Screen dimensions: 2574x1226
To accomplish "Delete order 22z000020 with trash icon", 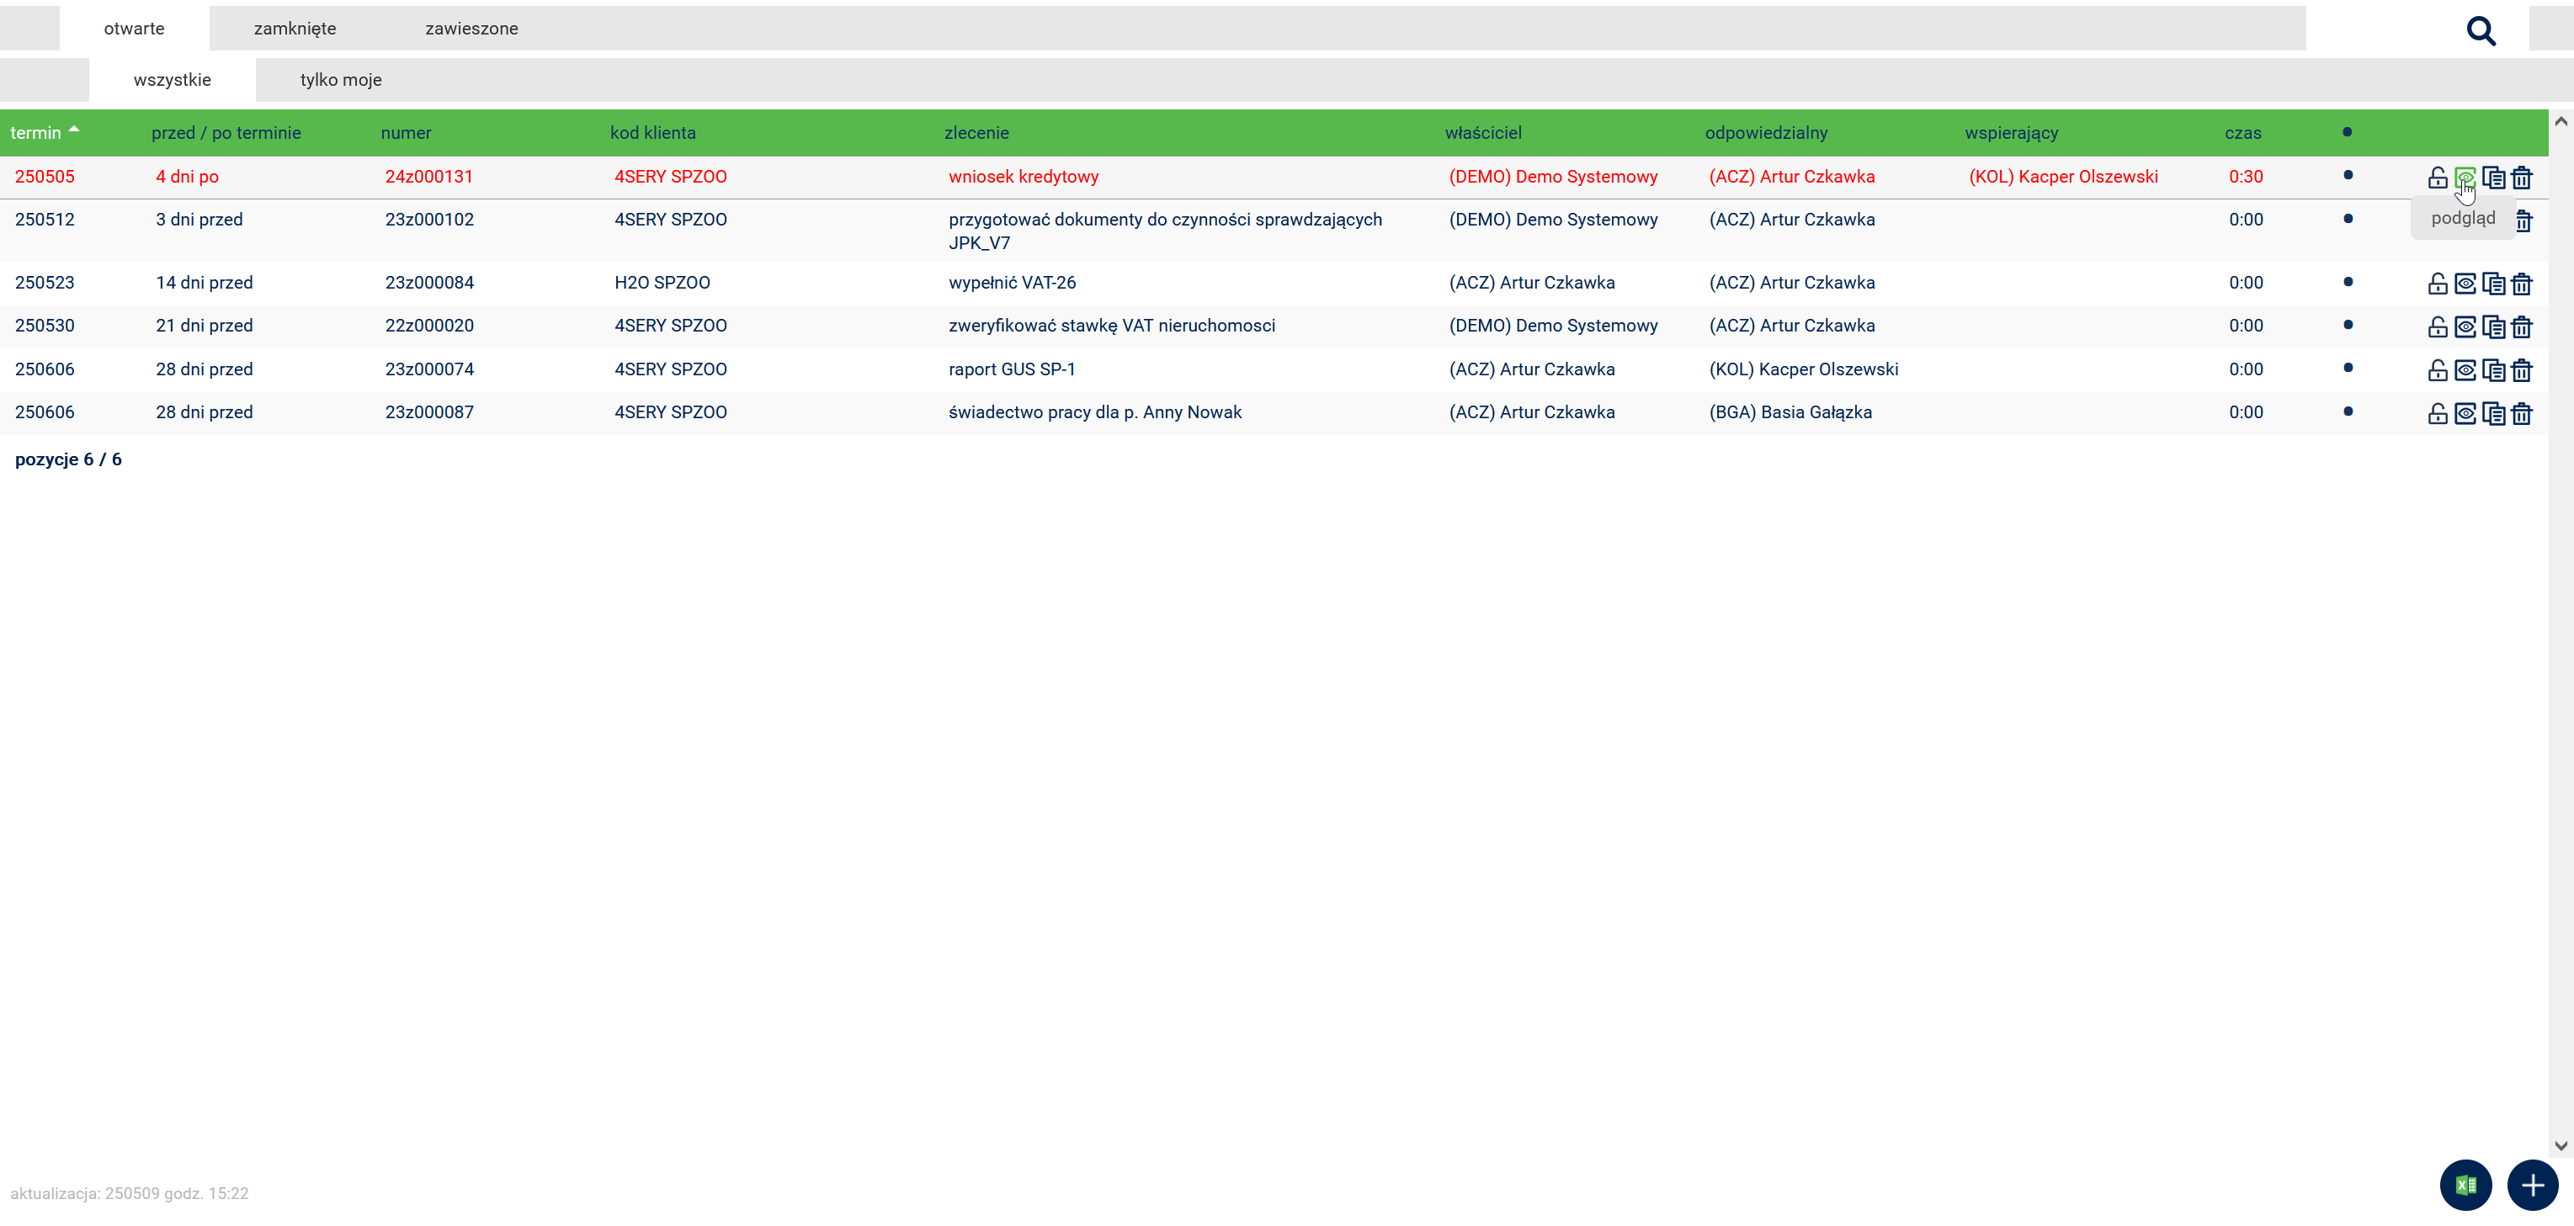I will coord(2521,326).
